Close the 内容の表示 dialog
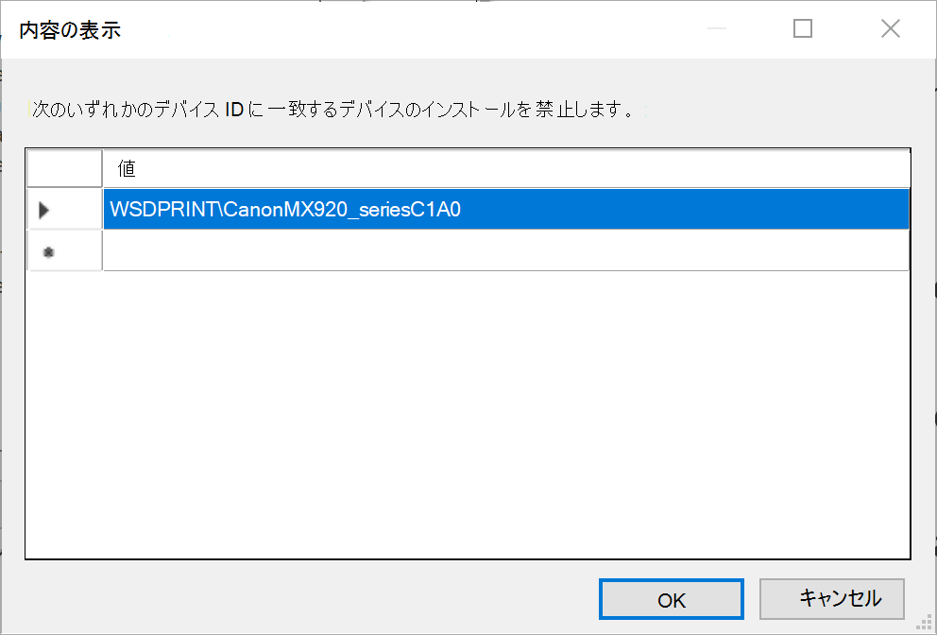Viewport: 937px width, 635px height. (891, 28)
